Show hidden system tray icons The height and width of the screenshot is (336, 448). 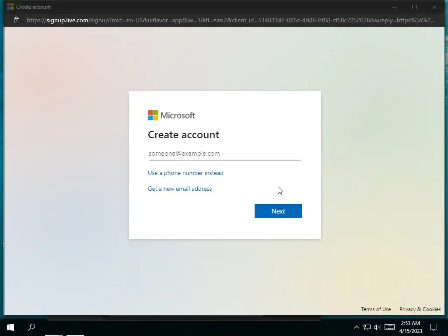point(356,327)
